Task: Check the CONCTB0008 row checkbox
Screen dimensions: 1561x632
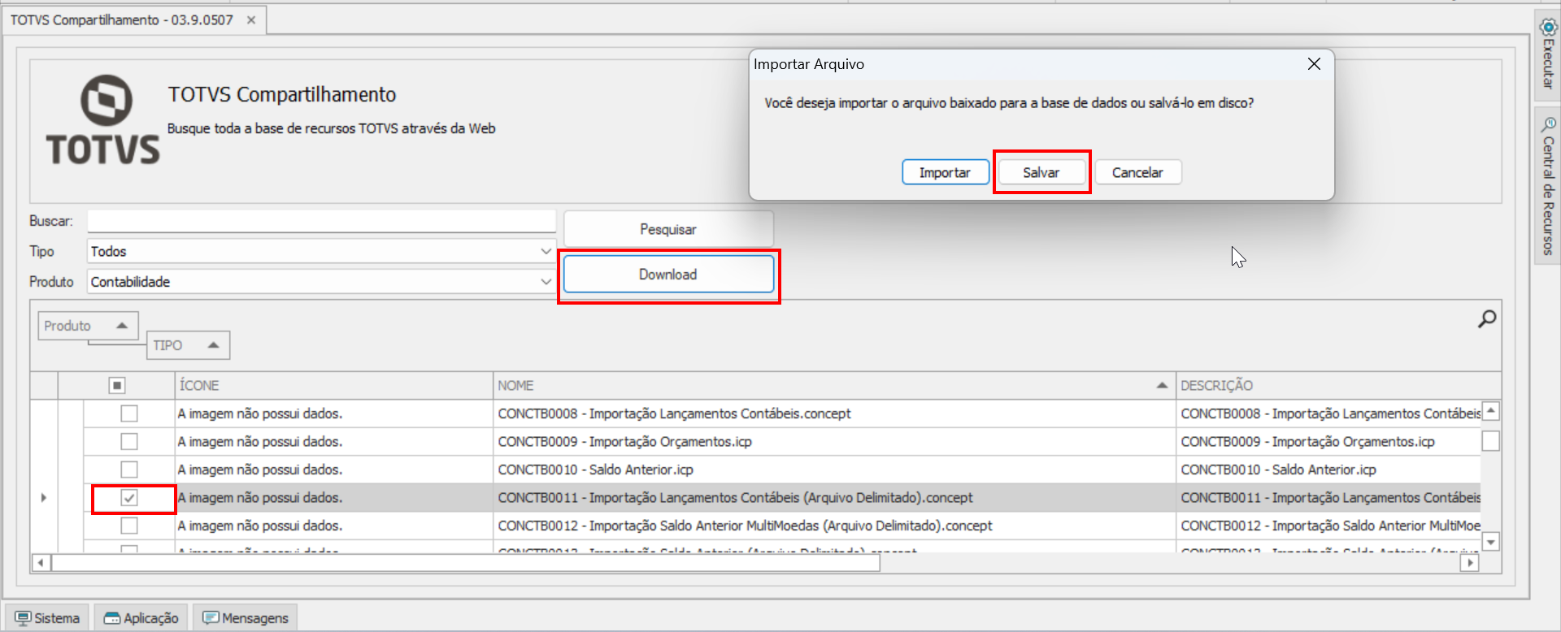Action: tap(129, 413)
